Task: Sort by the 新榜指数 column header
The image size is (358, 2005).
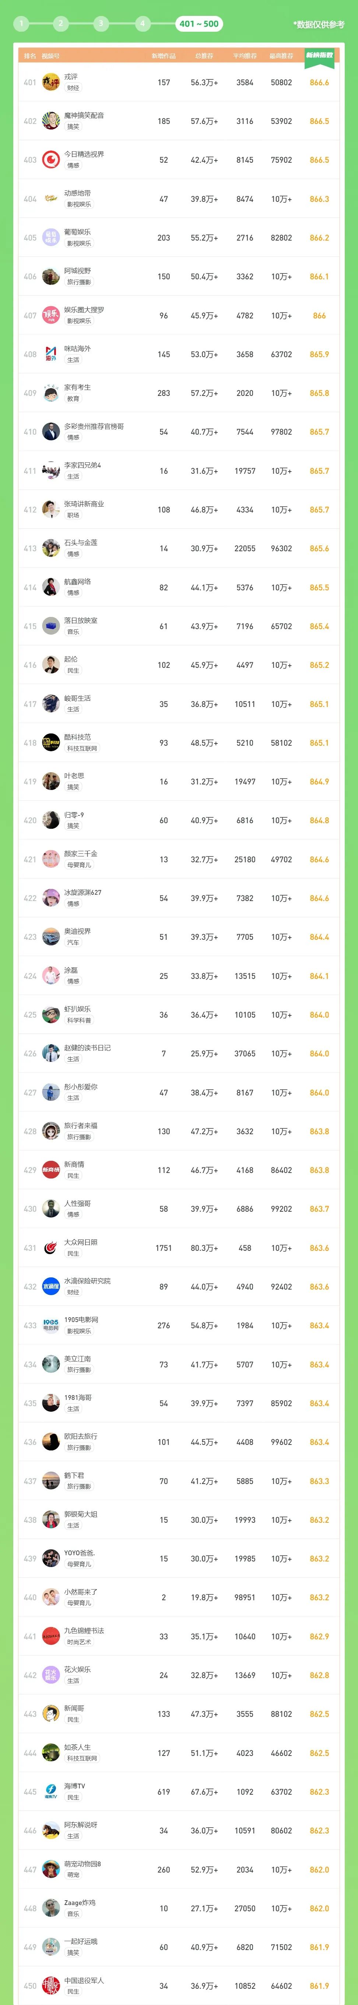Action: [319, 55]
